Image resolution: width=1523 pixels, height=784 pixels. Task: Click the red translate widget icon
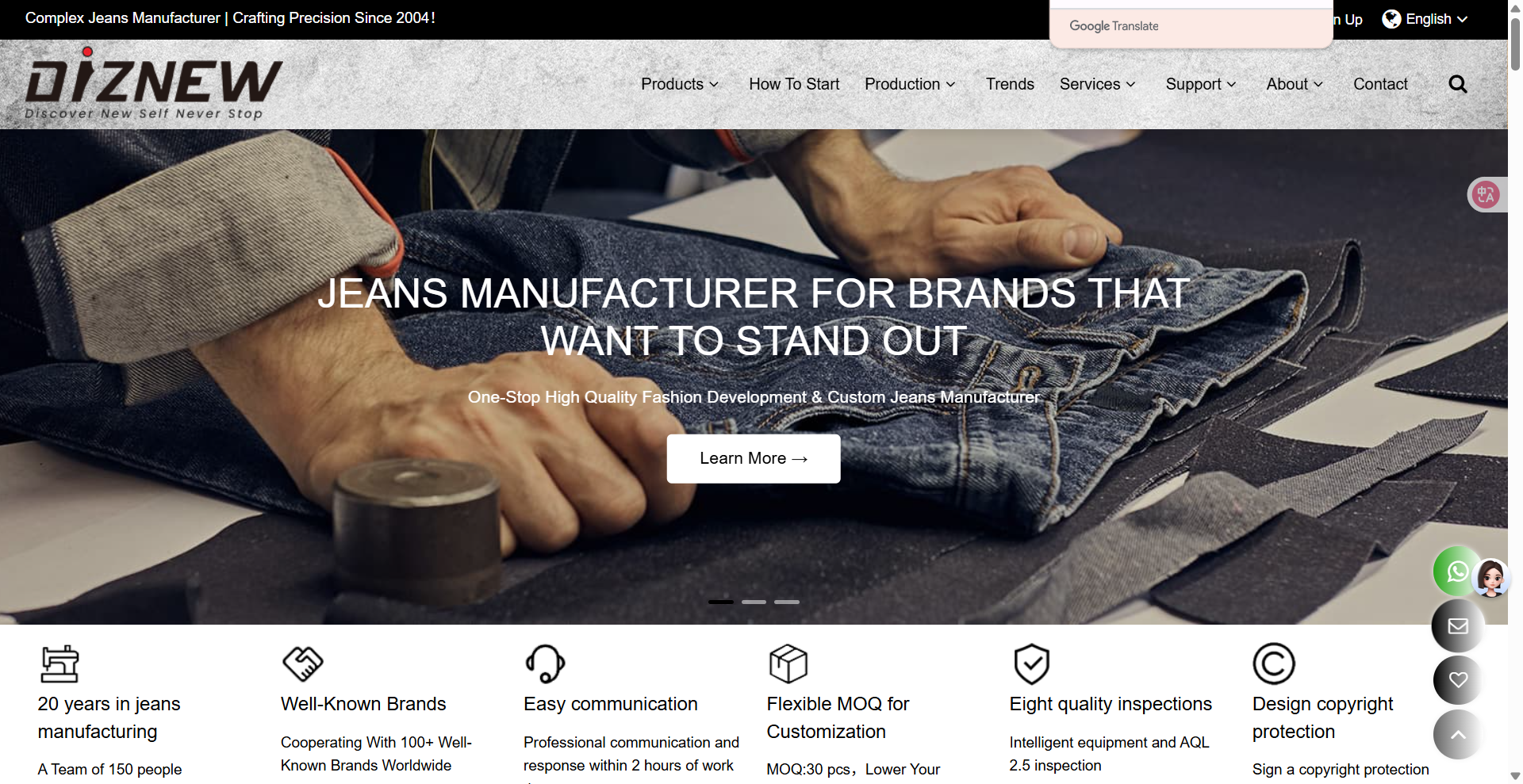tap(1486, 194)
